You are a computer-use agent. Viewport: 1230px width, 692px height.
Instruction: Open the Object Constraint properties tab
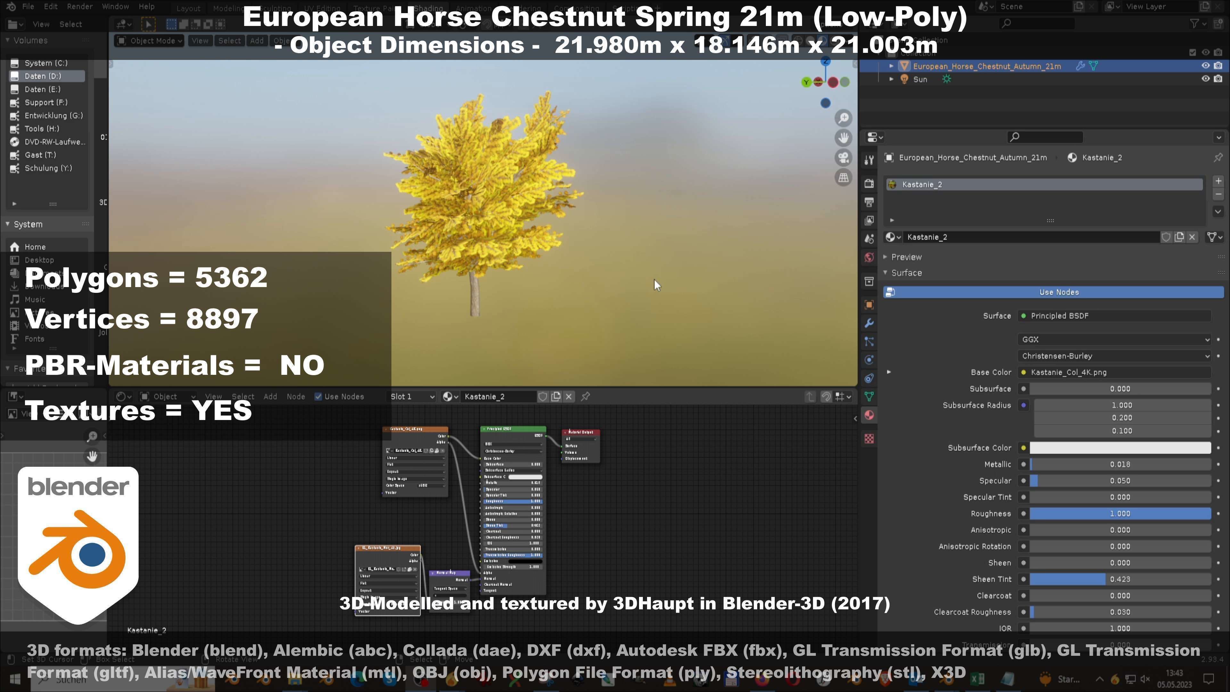click(x=869, y=378)
